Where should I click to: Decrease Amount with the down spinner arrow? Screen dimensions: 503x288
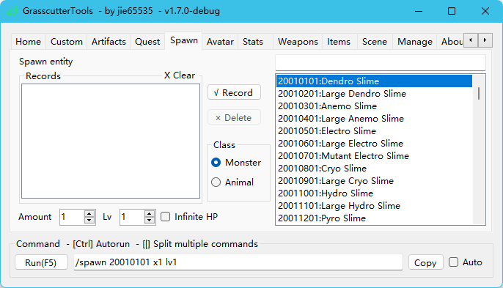[x=89, y=221]
